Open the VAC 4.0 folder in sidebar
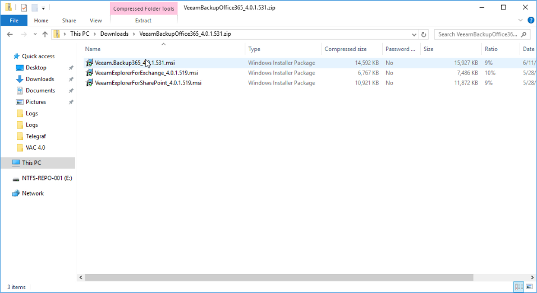Image resolution: width=537 pixels, height=293 pixels. click(x=35, y=148)
